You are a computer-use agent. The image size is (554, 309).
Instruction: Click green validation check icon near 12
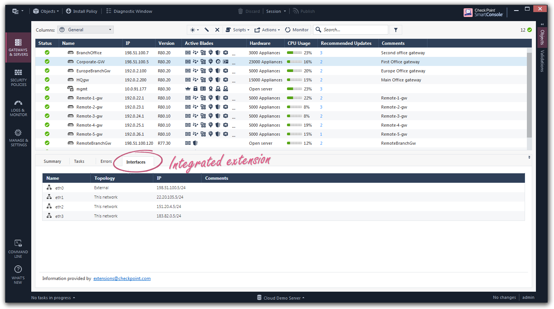(x=530, y=30)
